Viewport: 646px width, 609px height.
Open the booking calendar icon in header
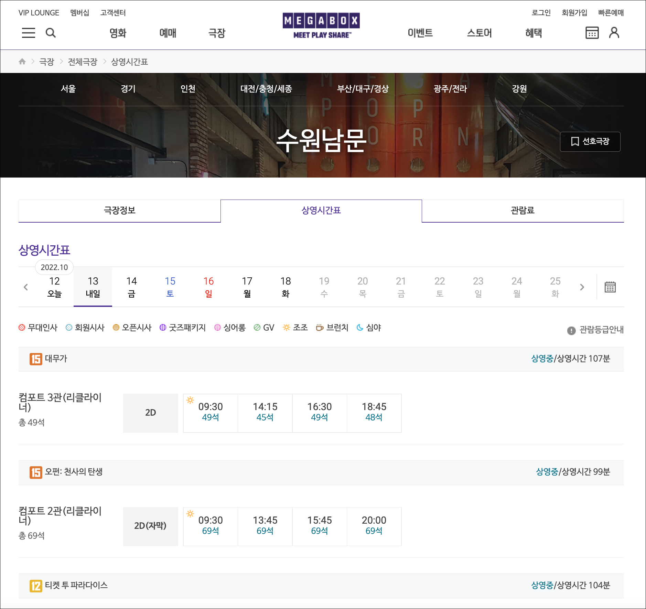(592, 33)
